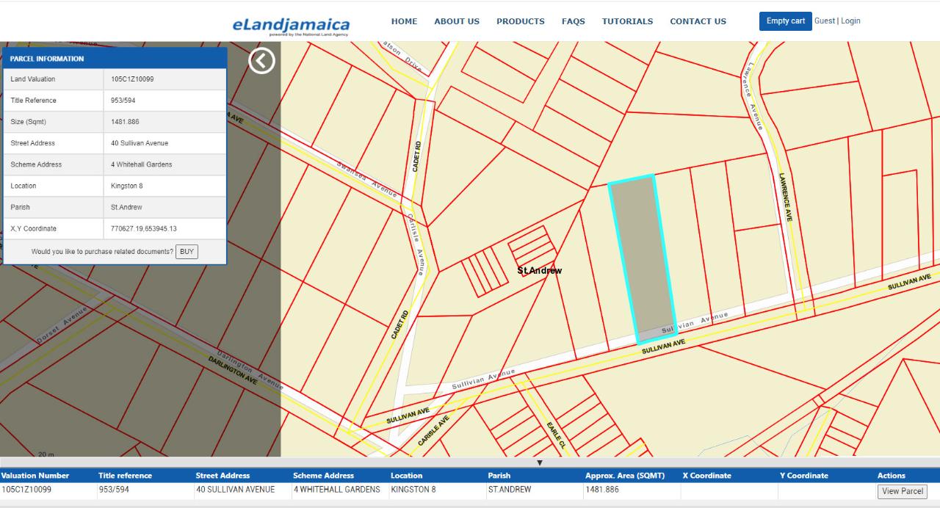Open the ABOUT US page

(x=457, y=21)
